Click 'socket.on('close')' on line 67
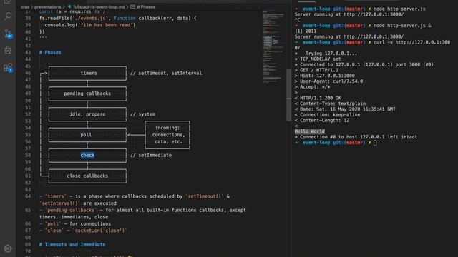This screenshot has height=257, width=458. [x=99, y=231]
